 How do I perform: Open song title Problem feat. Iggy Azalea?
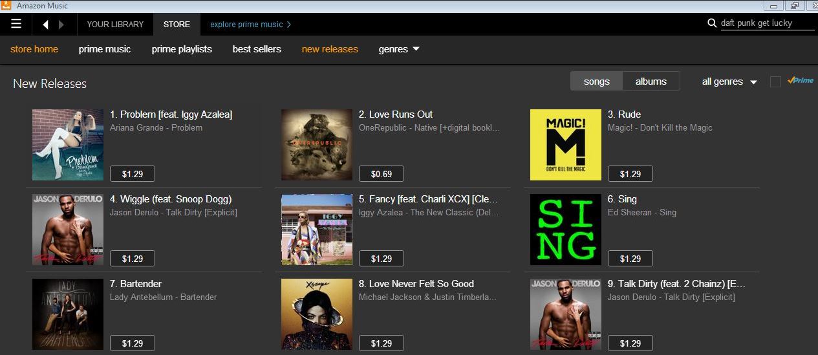tap(171, 114)
